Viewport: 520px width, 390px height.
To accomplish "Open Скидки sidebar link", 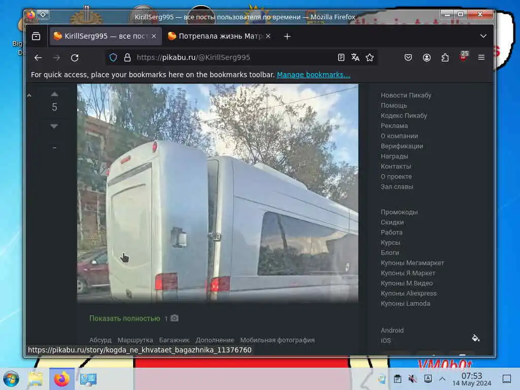I will [x=392, y=222].
